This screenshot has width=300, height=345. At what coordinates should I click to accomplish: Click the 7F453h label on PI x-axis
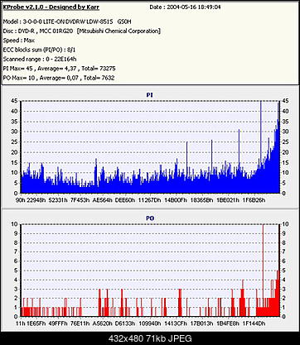(x=80, y=200)
